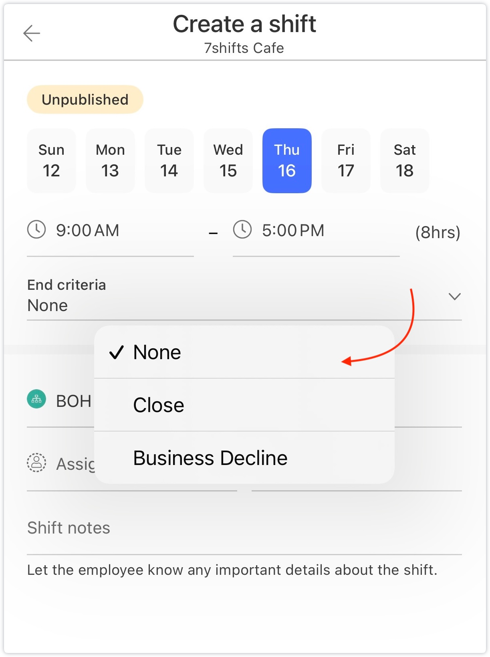The height and width of the screenshot is (657, 490).
Task: Select Mon 13 day
Action: 110,161
